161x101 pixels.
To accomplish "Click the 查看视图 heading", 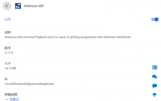I will [11, 95].
